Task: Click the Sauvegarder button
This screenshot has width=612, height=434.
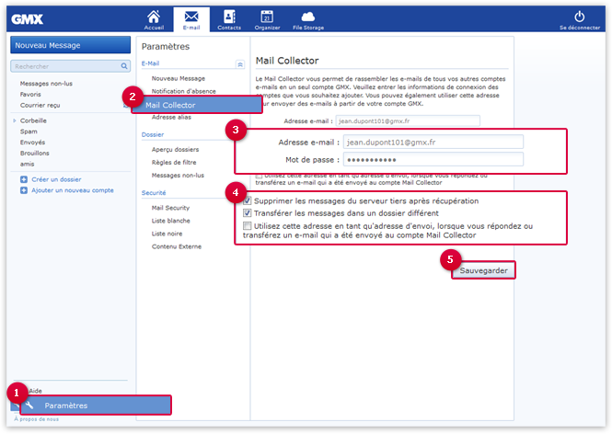Action: click(483, 270)
